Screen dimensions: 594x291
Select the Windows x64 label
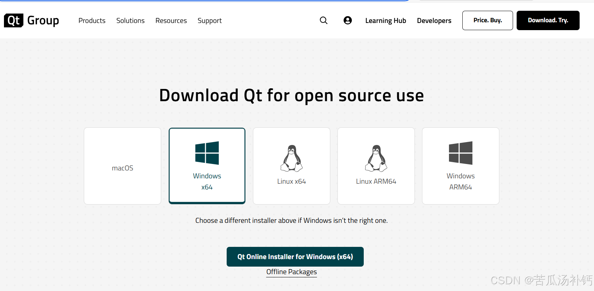coord(207,182)
